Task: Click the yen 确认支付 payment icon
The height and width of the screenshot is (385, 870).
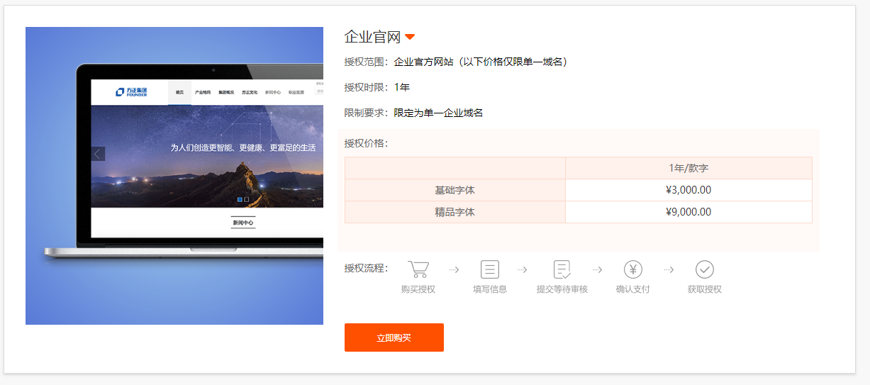Action: [x=633, y=269]
